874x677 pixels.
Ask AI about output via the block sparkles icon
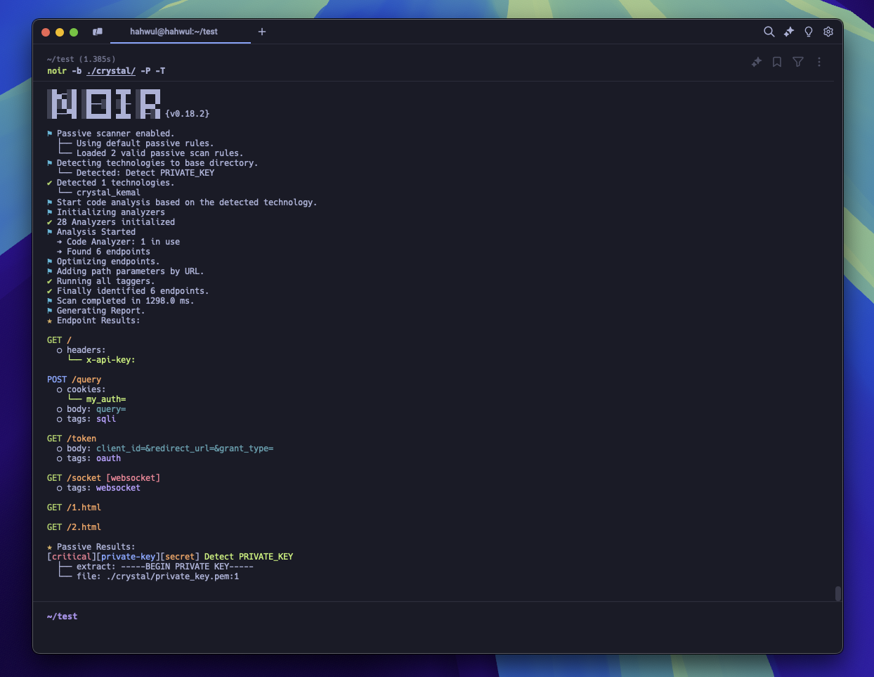(x=757, y=62)
